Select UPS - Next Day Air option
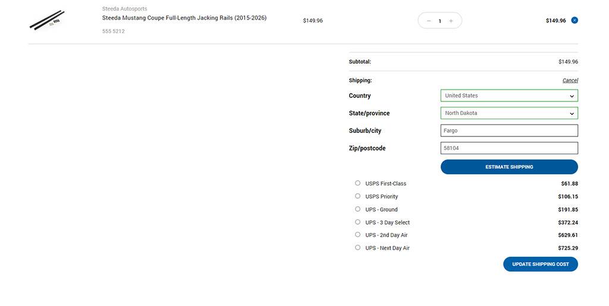The height and width of the screenshot is (306, 609). coord(357,247)
